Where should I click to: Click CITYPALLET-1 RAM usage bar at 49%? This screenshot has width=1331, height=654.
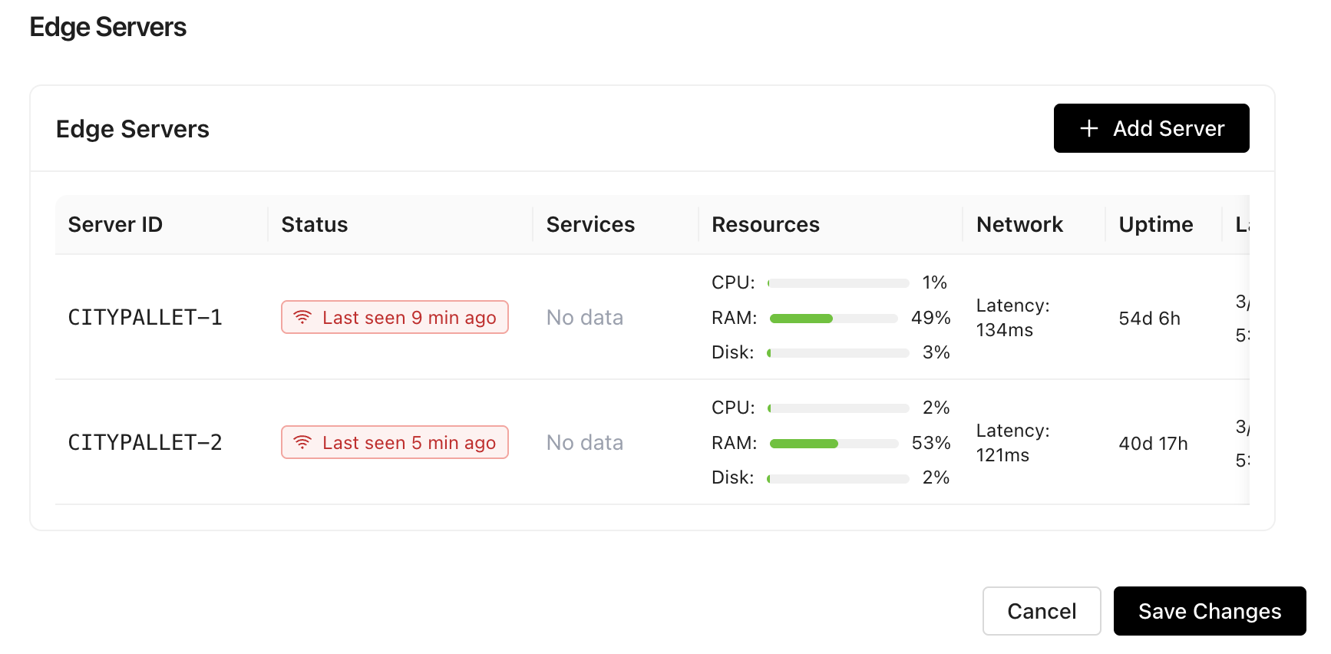834,319
